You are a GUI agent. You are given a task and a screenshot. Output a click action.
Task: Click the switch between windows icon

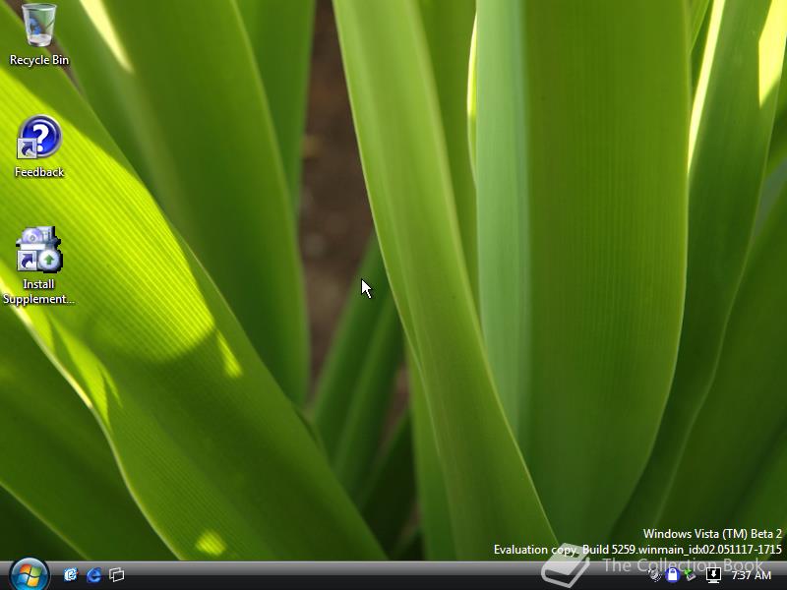pyautogui.click(x=117, y=574)
